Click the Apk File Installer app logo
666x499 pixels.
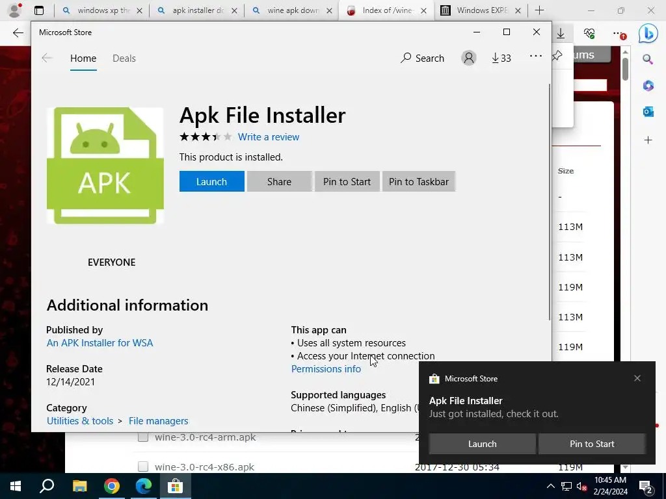coord(105,166)
